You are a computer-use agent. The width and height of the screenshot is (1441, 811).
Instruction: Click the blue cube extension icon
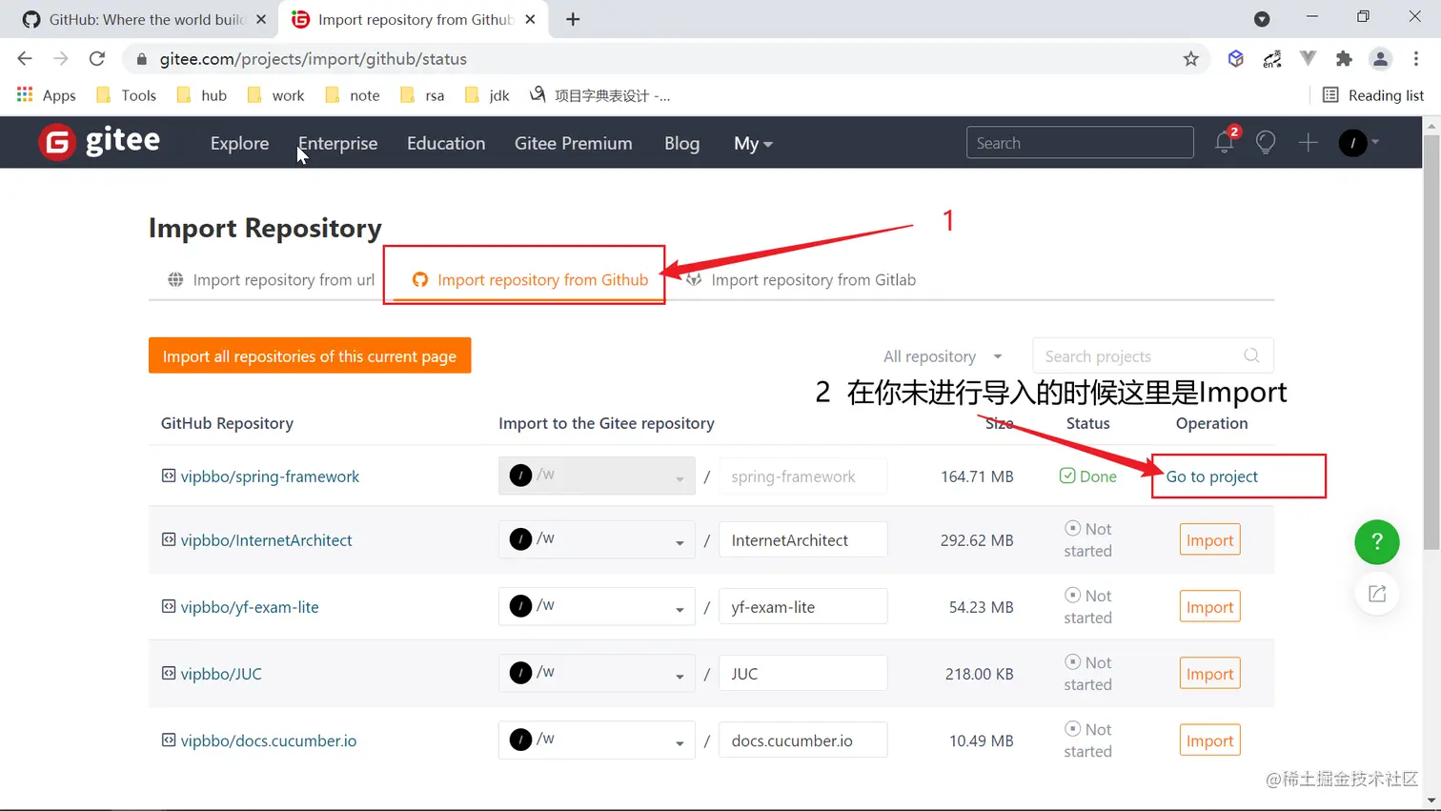point(1235,59)
